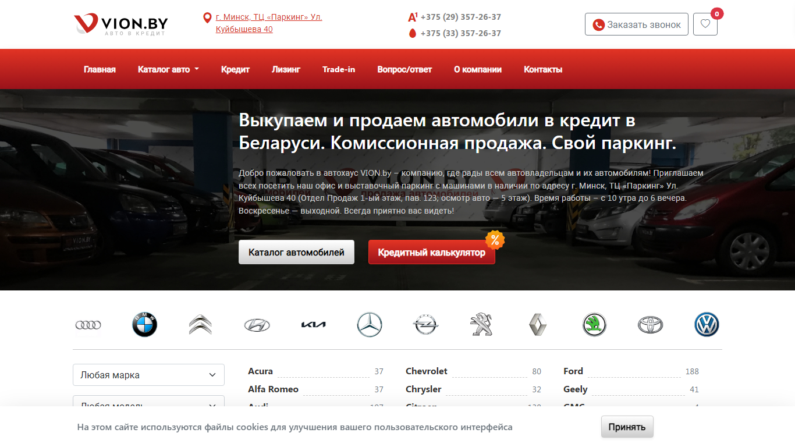Select the Citroen brand logo
This screenshot has width=795, height=447.
pyautogui.click(x=200, y=325)
